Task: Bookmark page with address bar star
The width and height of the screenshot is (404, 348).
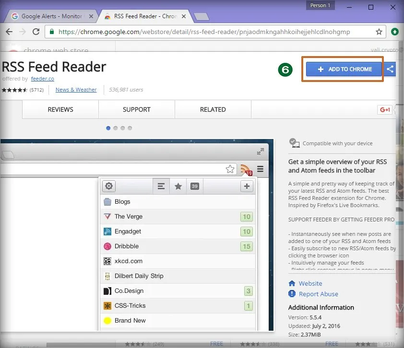Action: pyautogui.click(x=379, y=32)
